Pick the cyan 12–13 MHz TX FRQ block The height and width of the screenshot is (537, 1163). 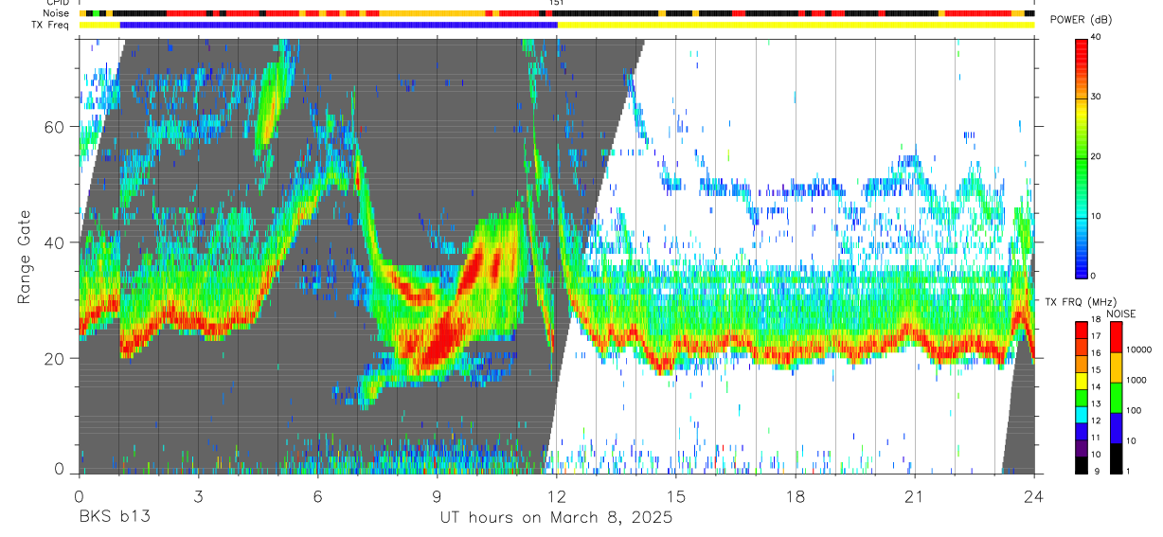click(x=1081, y=414)
